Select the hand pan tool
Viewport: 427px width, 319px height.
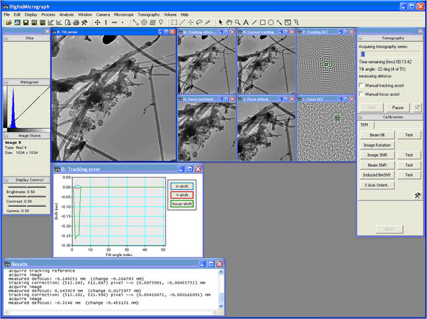click(229, 22)
